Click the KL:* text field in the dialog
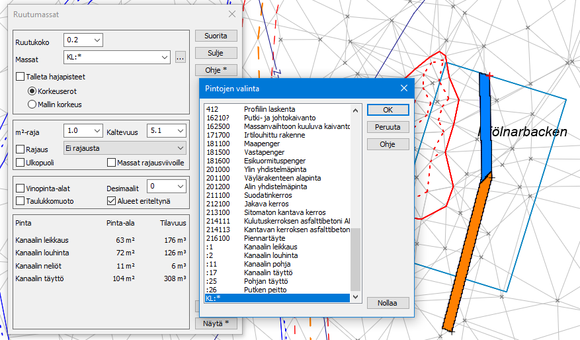The height and width of the screenshot is (340, 580). pos(278,298)
